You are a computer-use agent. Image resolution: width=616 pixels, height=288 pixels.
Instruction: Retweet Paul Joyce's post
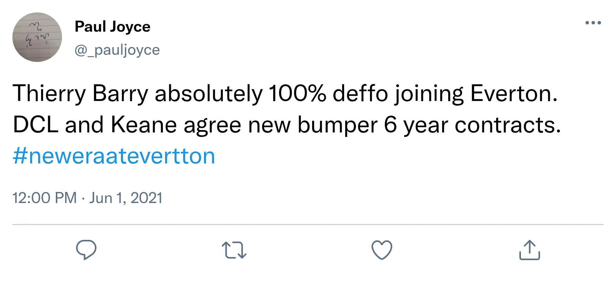click(234, 250)
